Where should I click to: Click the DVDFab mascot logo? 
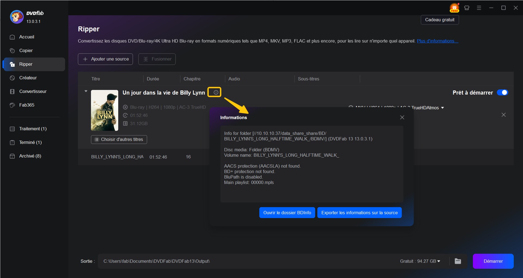click(x=17, y=17)
